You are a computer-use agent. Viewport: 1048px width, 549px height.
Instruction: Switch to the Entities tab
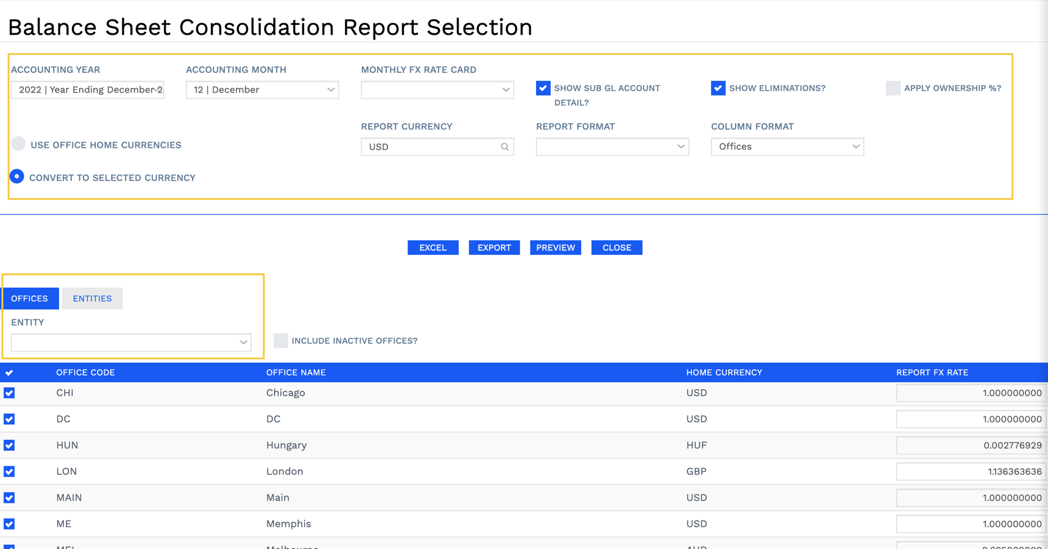pos(92,298)
